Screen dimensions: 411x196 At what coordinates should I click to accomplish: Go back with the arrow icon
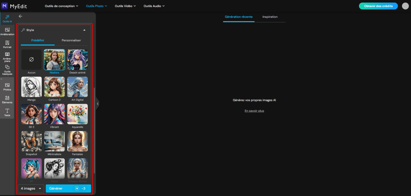tap(21, 16)
